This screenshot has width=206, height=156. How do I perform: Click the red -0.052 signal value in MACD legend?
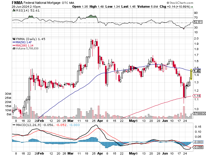(x=61, y=125)
